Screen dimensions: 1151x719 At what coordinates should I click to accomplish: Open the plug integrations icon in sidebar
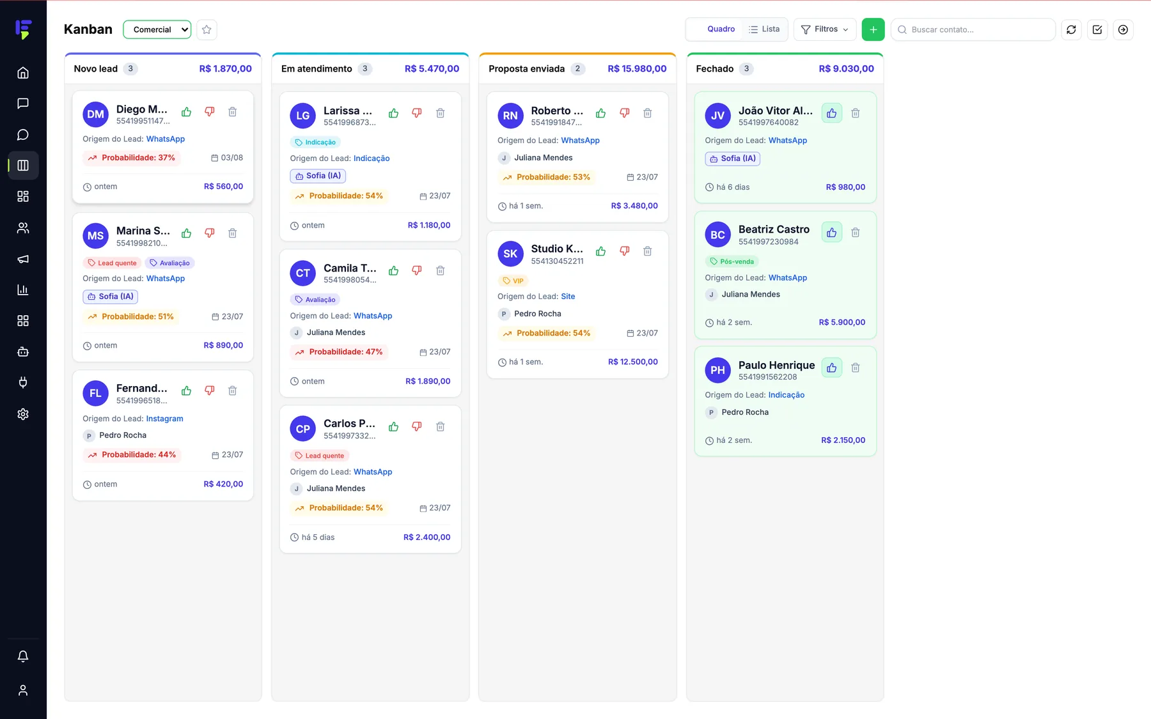23,383
